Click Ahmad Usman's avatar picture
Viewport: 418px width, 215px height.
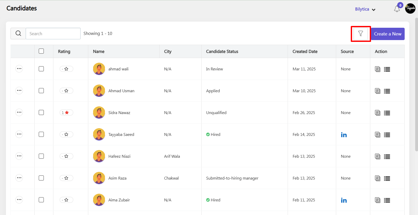pyautogui.click(x=99, y=91)
